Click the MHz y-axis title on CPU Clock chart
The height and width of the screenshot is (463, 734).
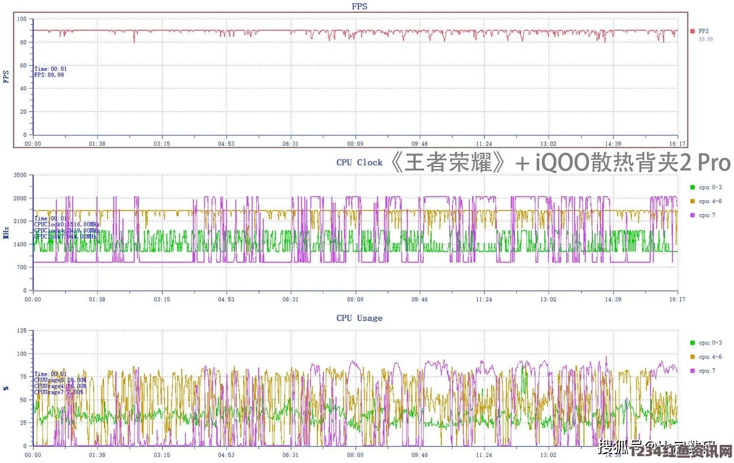tap(6, 233)
